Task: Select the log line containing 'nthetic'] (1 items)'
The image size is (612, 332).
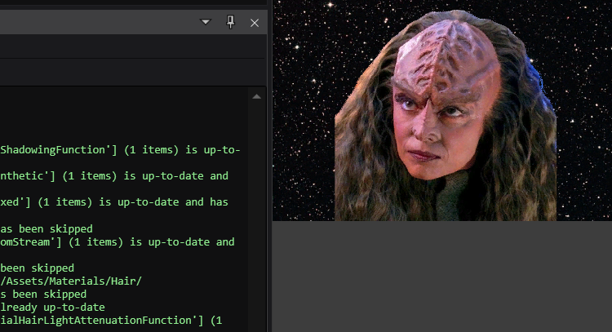Action: tap(114, 176)
